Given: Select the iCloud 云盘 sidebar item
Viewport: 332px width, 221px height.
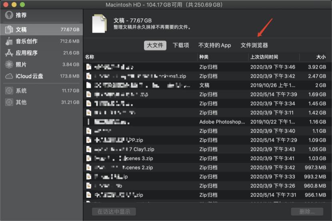Looking at the screenshot, I should tap(42, 76).
